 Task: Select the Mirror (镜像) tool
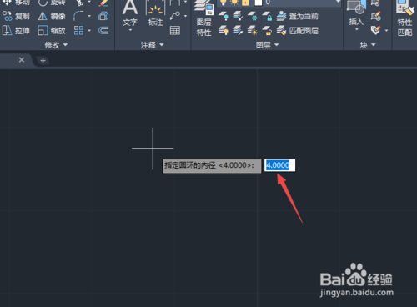pos(52,16)
